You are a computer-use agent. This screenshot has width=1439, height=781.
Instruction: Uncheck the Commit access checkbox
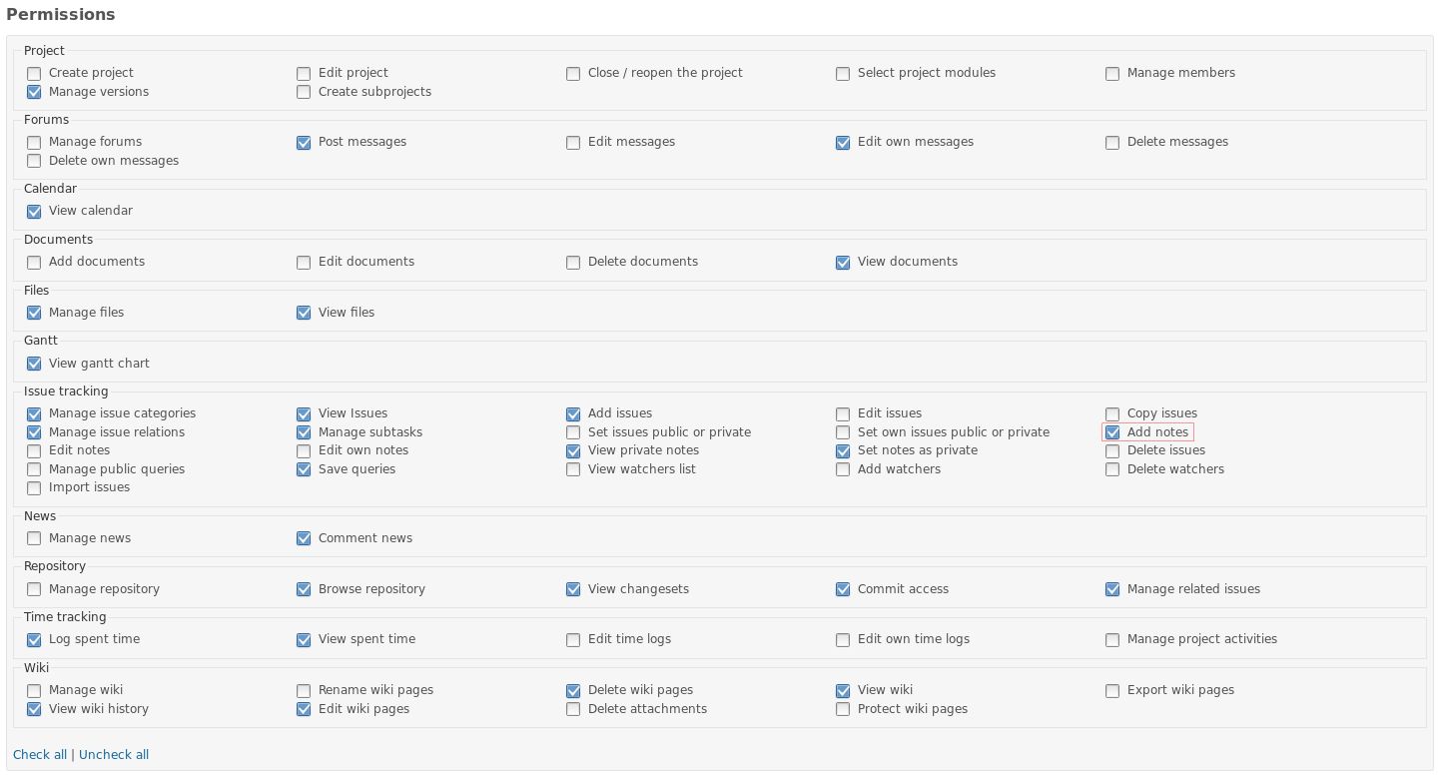[x=843, y=589]
